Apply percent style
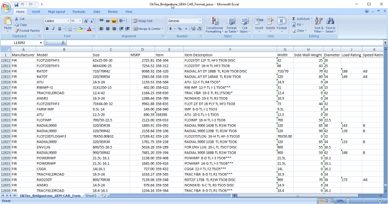388x204 pixels. pos(180,29)
